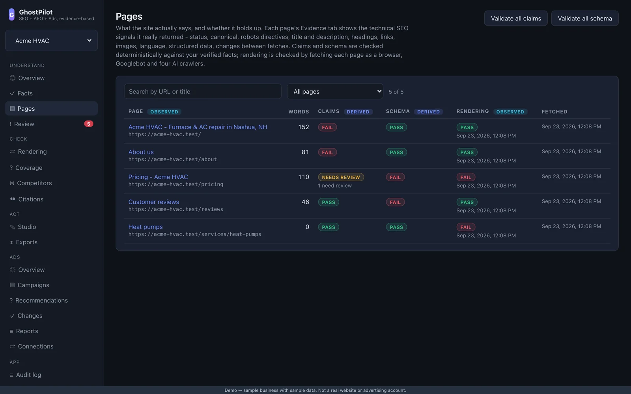Click the OBSERVED tag beside RENDERING header

(x=510, y=112)
